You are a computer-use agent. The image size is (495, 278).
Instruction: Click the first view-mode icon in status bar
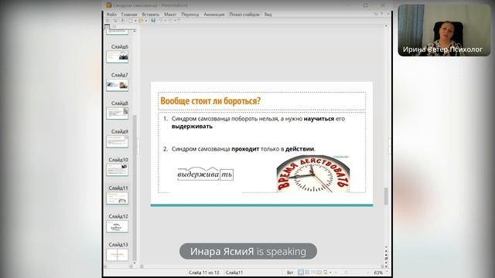(301, 273)
